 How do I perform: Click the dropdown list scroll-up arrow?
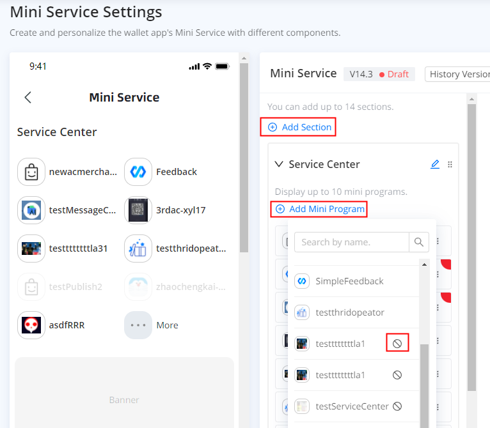tap(423, 264)
